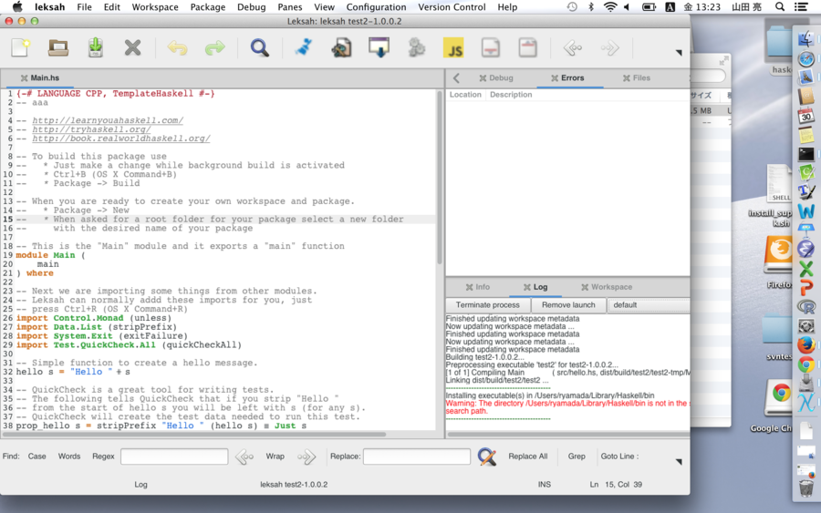Click the Grep button
Image resolution: width=821 pixels, height=513 pixels.
577,456
